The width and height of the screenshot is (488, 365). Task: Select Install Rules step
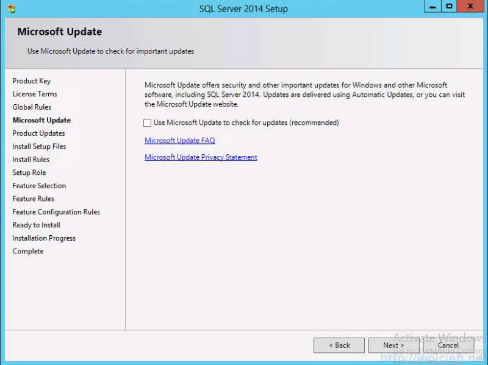click(x=30, y=159)
